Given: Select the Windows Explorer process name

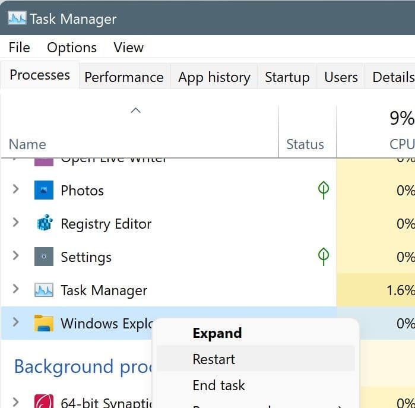Looking at the screenshot, I should [107, 324].
